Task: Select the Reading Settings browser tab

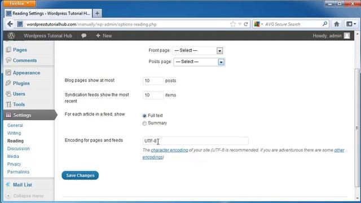Action: 48,14
